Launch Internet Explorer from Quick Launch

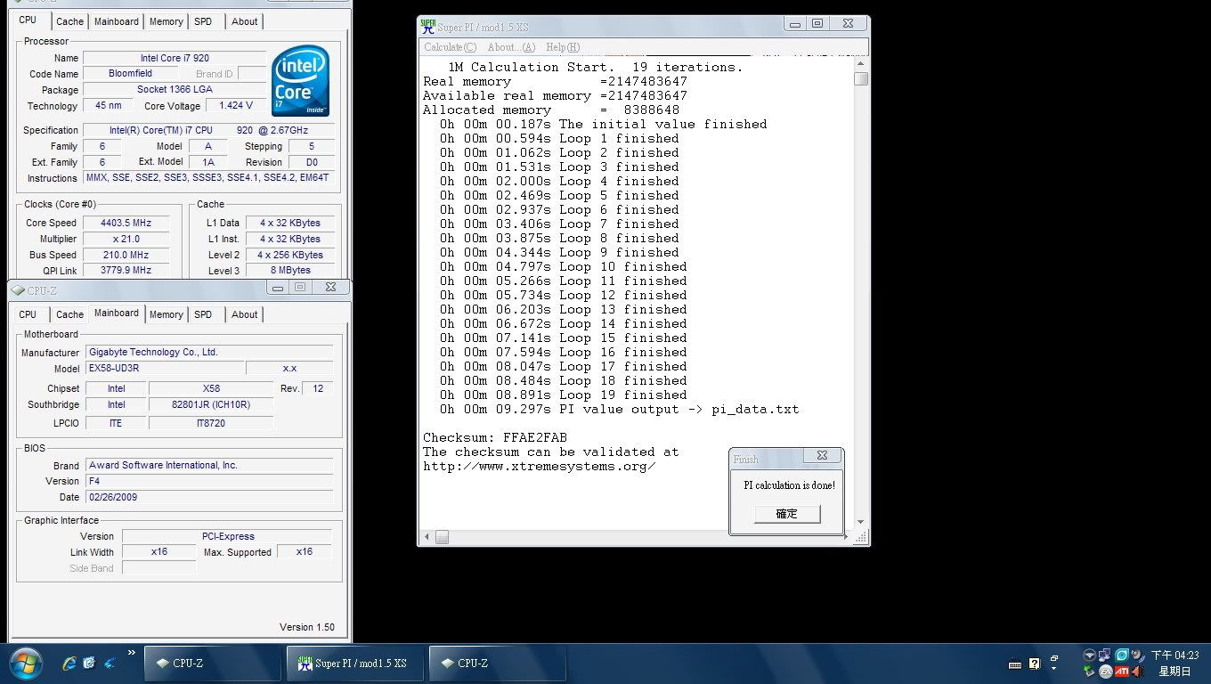click(x=69, y=664)
